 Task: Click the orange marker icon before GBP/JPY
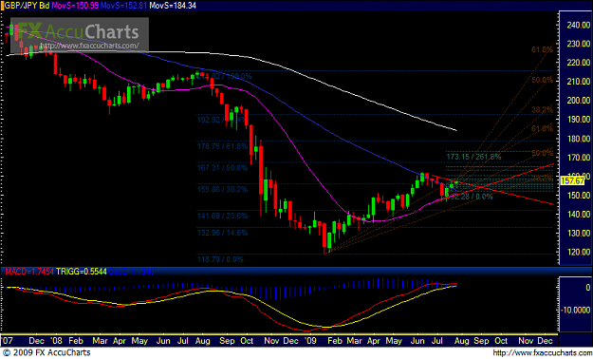[2, 6]
